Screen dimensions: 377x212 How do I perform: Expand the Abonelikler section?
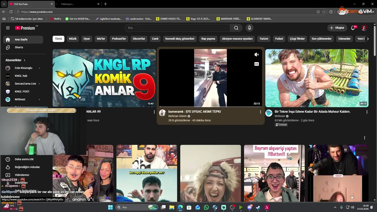(x=15, y=60)
